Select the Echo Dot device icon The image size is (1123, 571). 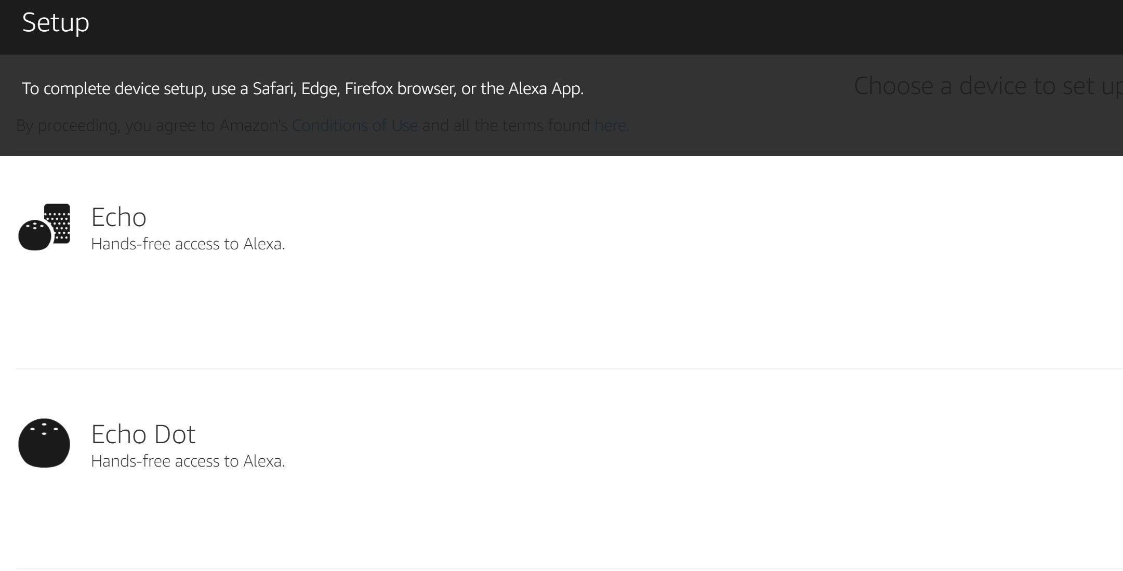coord(44,443)
